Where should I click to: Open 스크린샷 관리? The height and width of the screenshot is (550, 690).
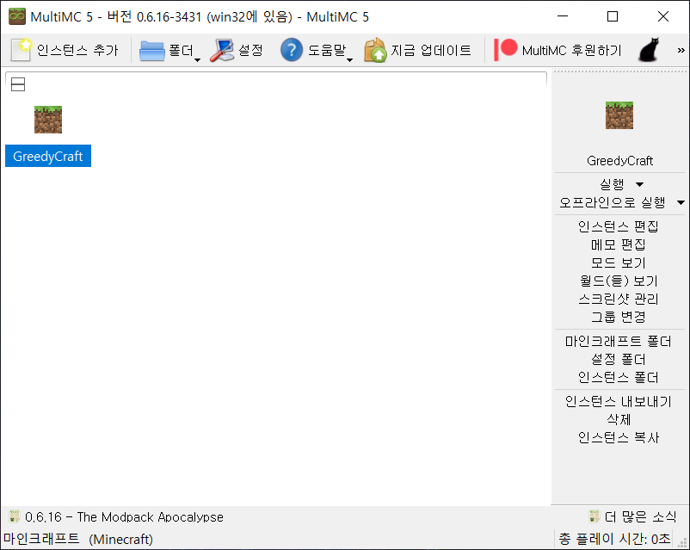tap(619, 299)
